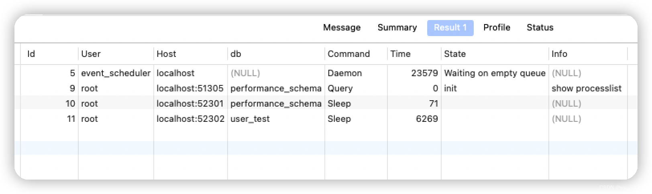
Task: Sort by the Time column header
Action: [400, 54]
